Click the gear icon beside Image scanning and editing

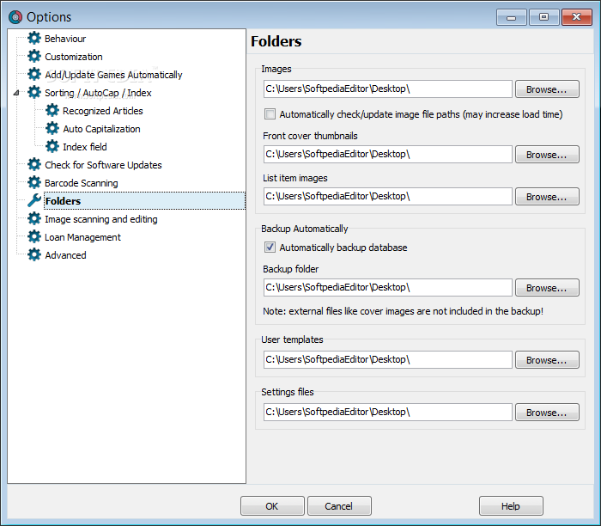(x=34, y=218)
